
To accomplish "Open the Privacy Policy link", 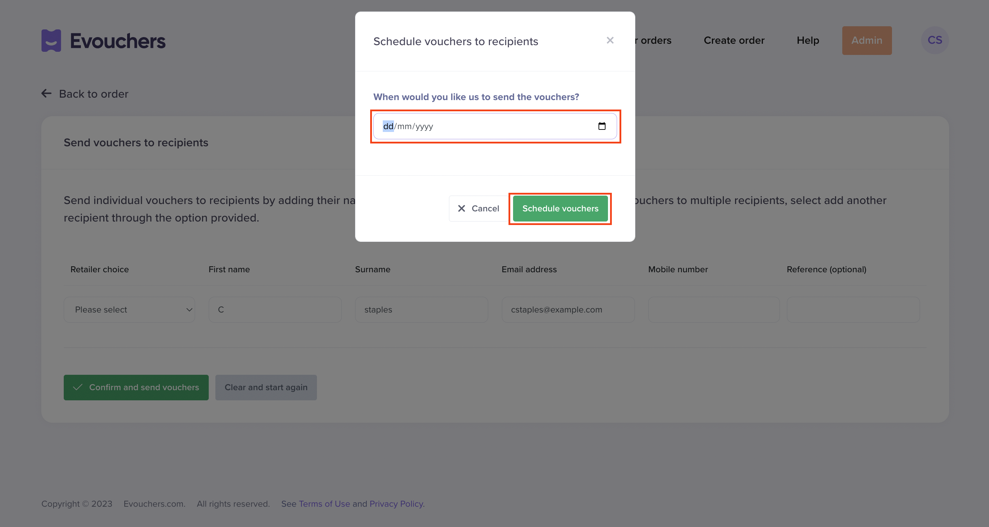I will click(396, 504).
